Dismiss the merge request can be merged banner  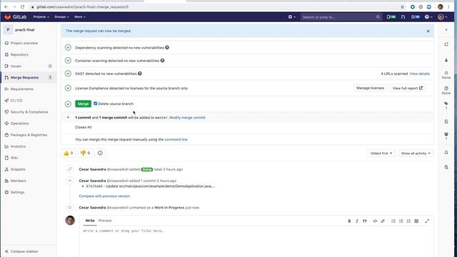[428, 31]
